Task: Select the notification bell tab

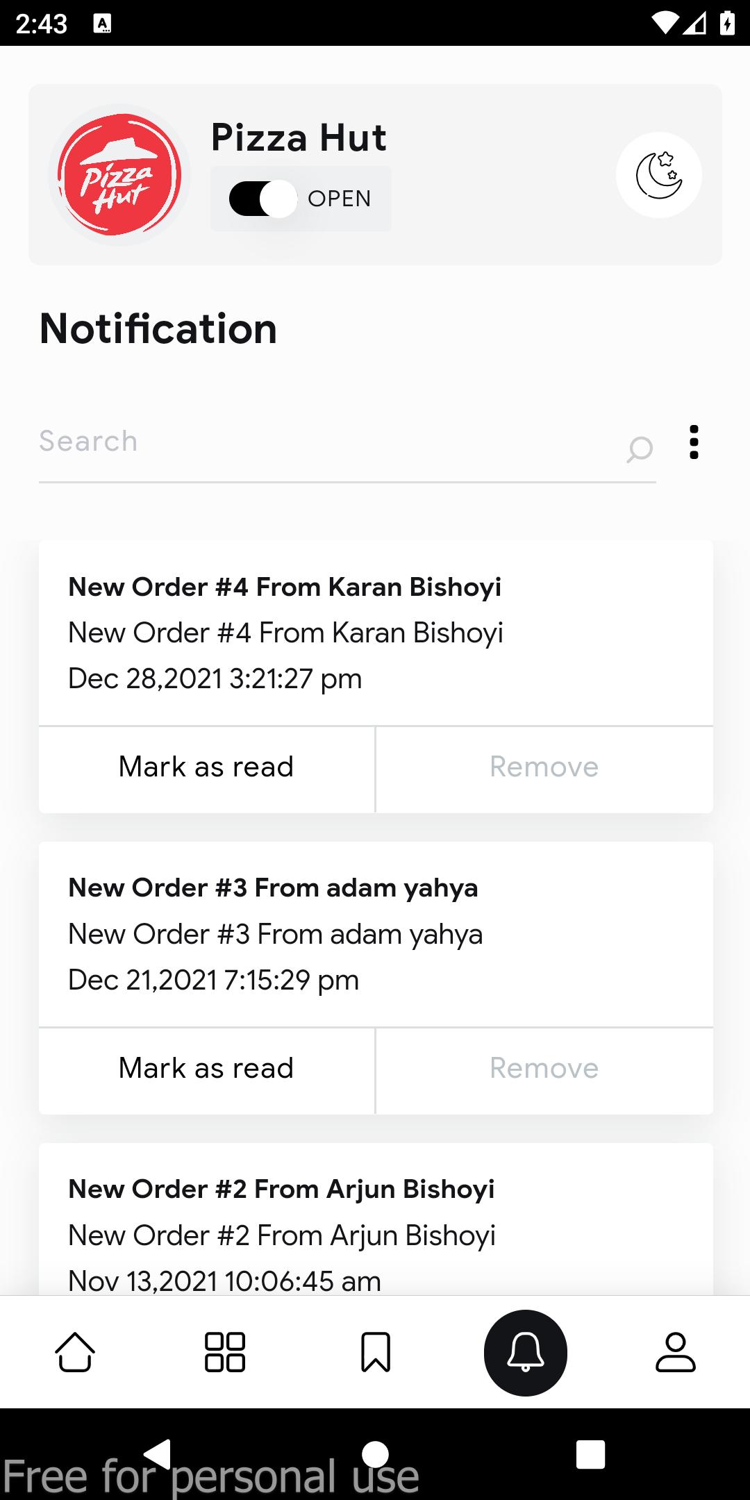Action: coord(526,1353)
